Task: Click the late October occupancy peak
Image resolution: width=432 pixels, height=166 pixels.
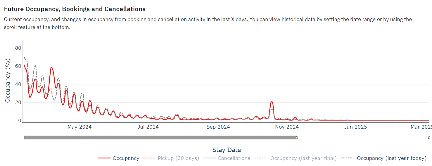Action: pos(272,102)
